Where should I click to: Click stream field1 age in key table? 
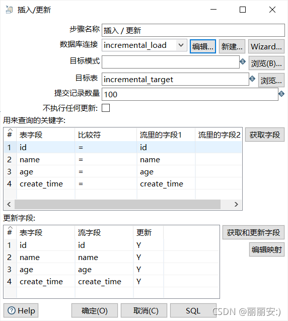click(166, 171)
